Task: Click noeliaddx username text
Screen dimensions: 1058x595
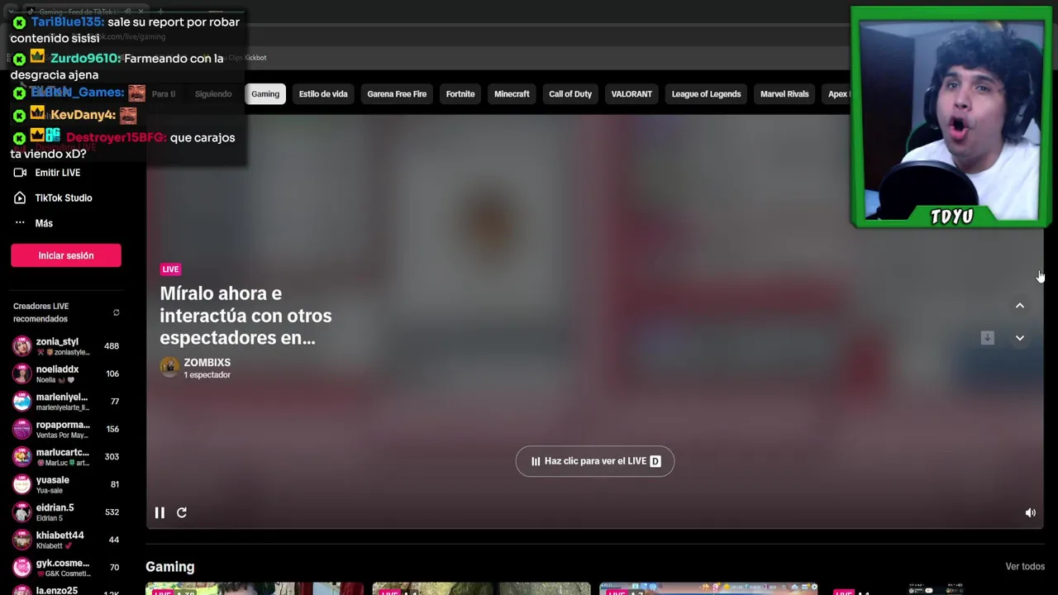Action: pos(57,369)
